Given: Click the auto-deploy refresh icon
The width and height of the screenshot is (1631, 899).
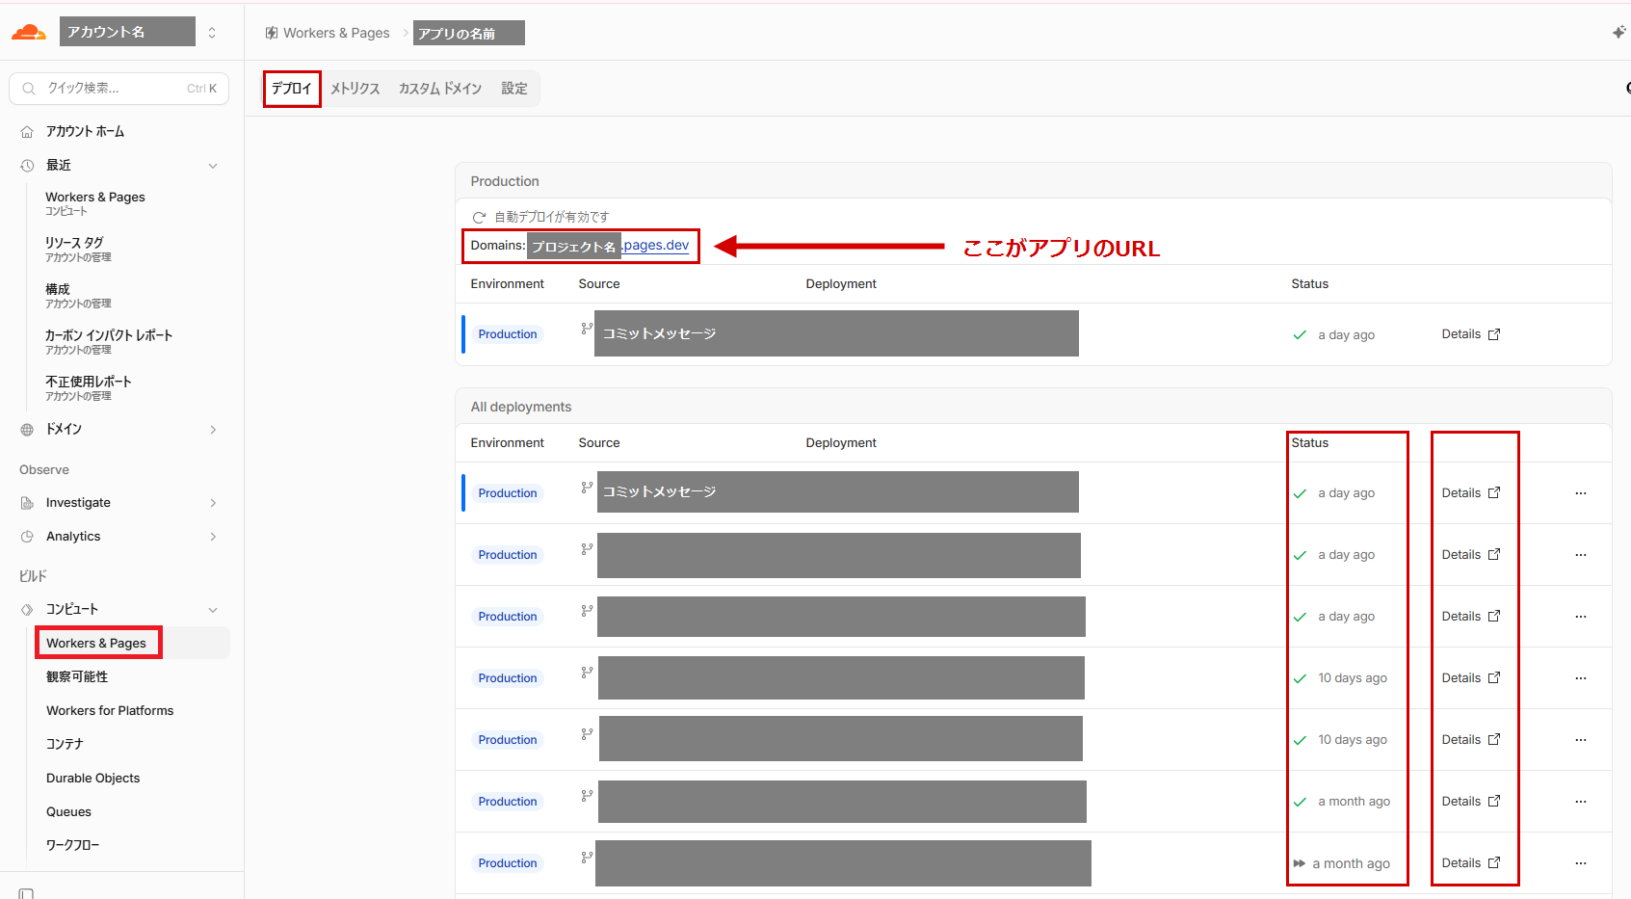Looking at the screenshot, I should pyautogui.click(x=479, y=217).
